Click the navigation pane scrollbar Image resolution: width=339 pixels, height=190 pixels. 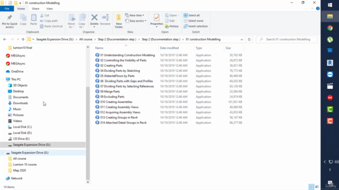pyautogui.click(x=88, y=133)
